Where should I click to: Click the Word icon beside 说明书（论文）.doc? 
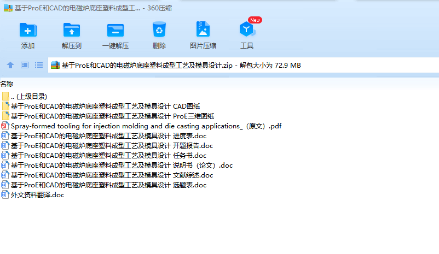[5, 166]
